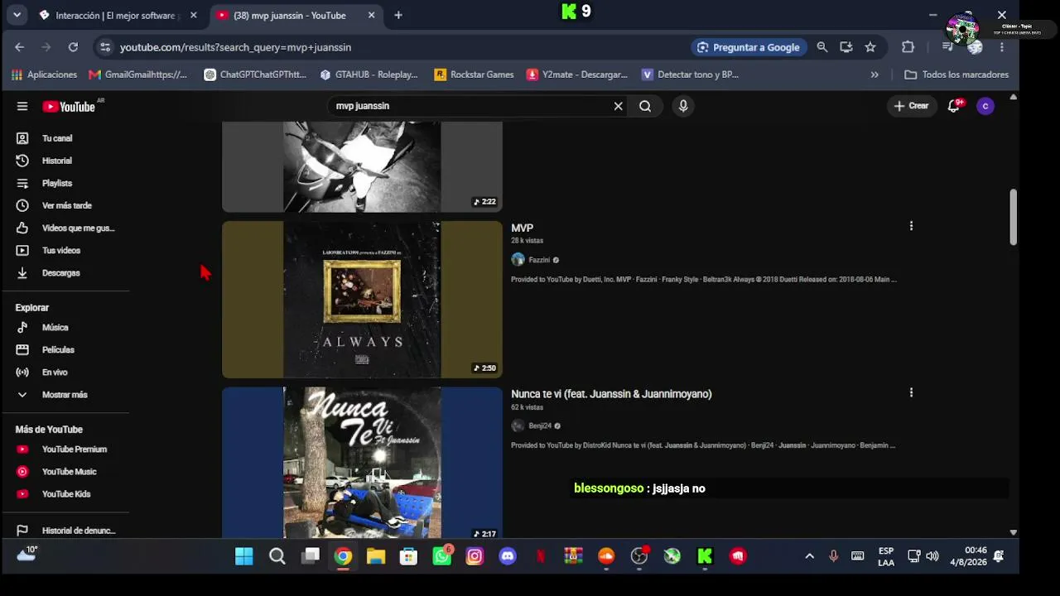Bookmark this page with star icon

870,47
